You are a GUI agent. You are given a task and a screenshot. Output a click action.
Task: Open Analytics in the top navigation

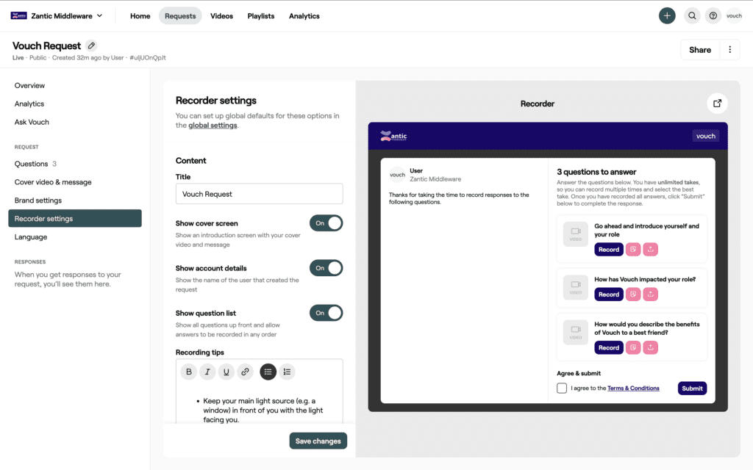click(x=304, y=16)
